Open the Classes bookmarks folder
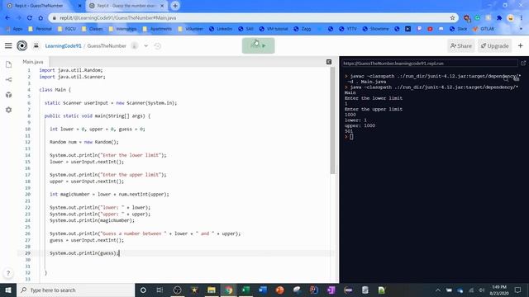Screen dimensions: 529x297 pyautogui.click(x=92, y=29)
